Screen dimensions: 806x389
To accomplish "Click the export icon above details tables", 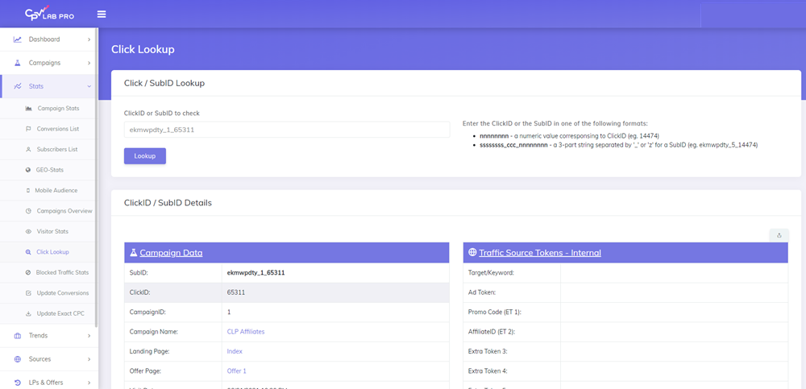I will tap(779, 235).
